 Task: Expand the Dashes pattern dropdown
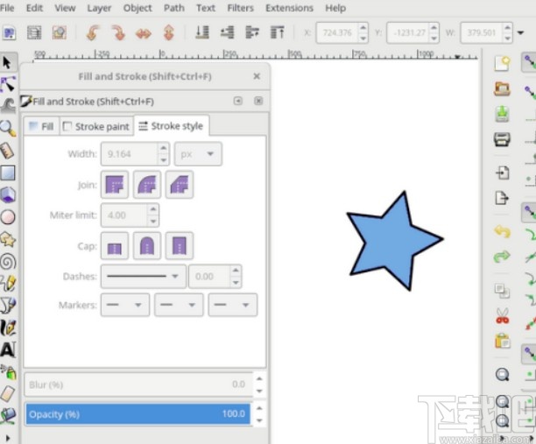click(143, 277)
